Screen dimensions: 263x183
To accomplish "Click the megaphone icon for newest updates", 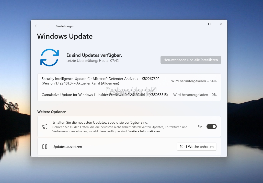I will [45, 127].
